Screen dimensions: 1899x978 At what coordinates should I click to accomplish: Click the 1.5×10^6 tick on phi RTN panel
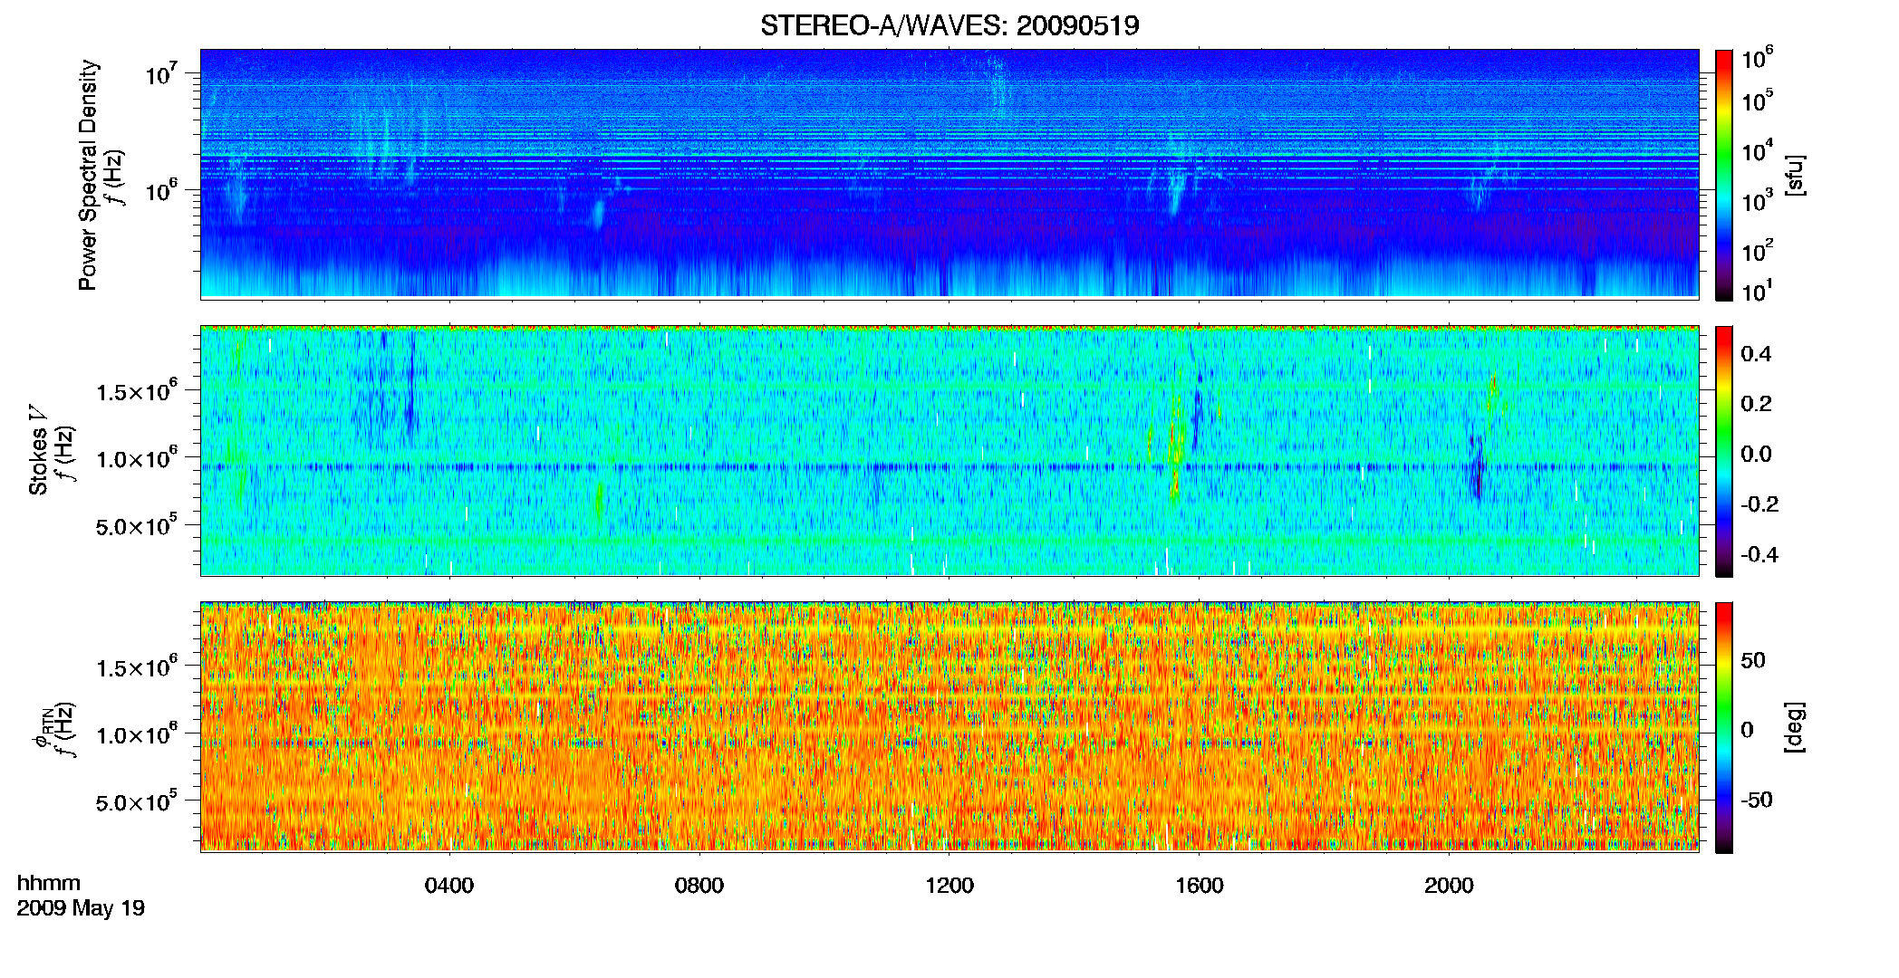[x=138, y=666]
